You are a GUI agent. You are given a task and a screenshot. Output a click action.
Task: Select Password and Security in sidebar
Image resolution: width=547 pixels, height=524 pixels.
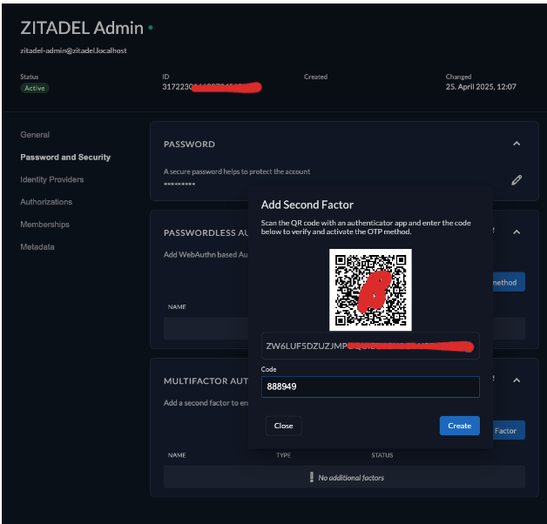[65, 158]
